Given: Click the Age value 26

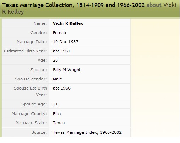Looking at the screenshot, I should [55, 60].
